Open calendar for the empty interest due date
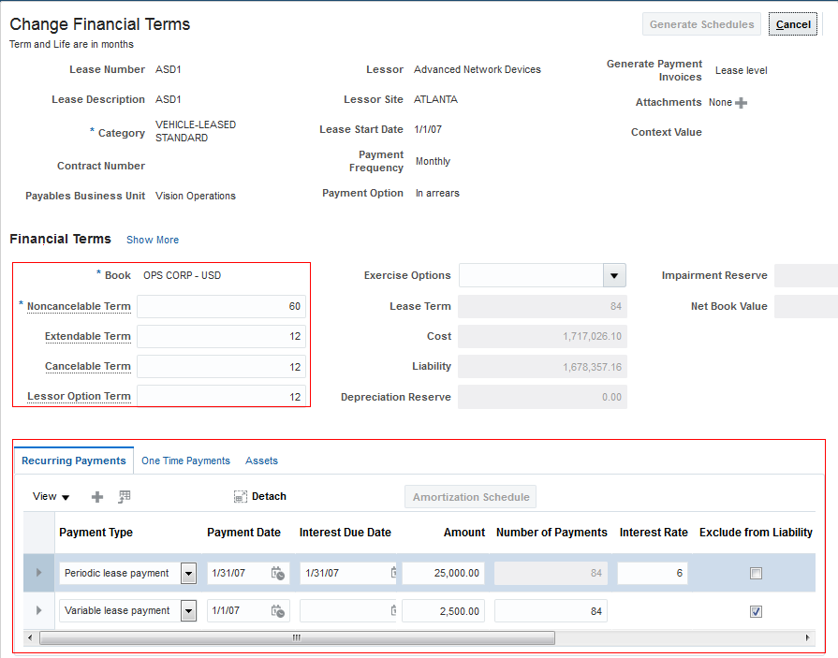Screen dimensions: 838x658 (393, 611)
